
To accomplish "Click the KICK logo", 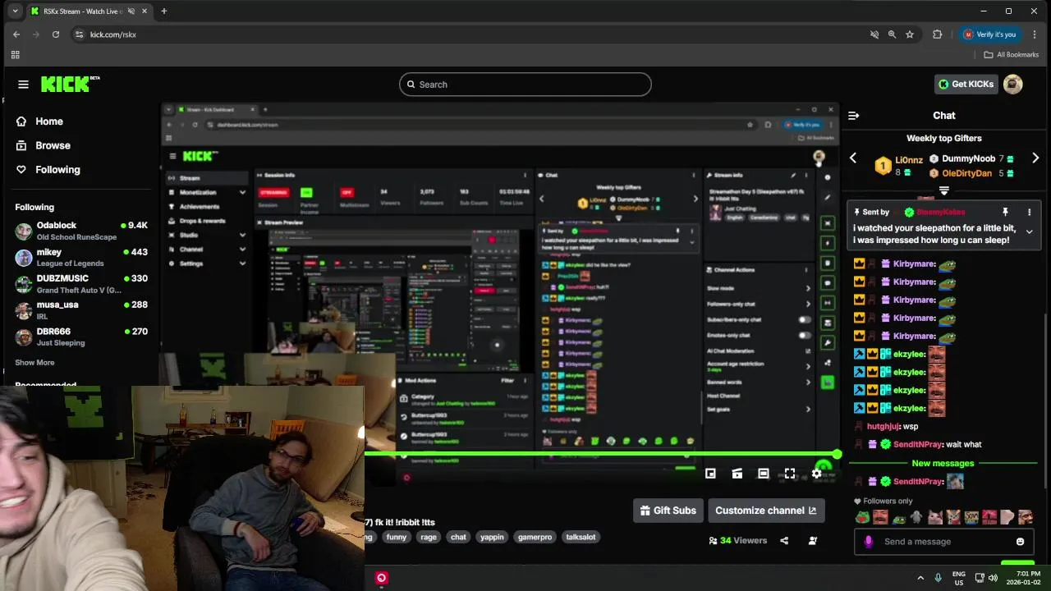I will click(70, 84).
